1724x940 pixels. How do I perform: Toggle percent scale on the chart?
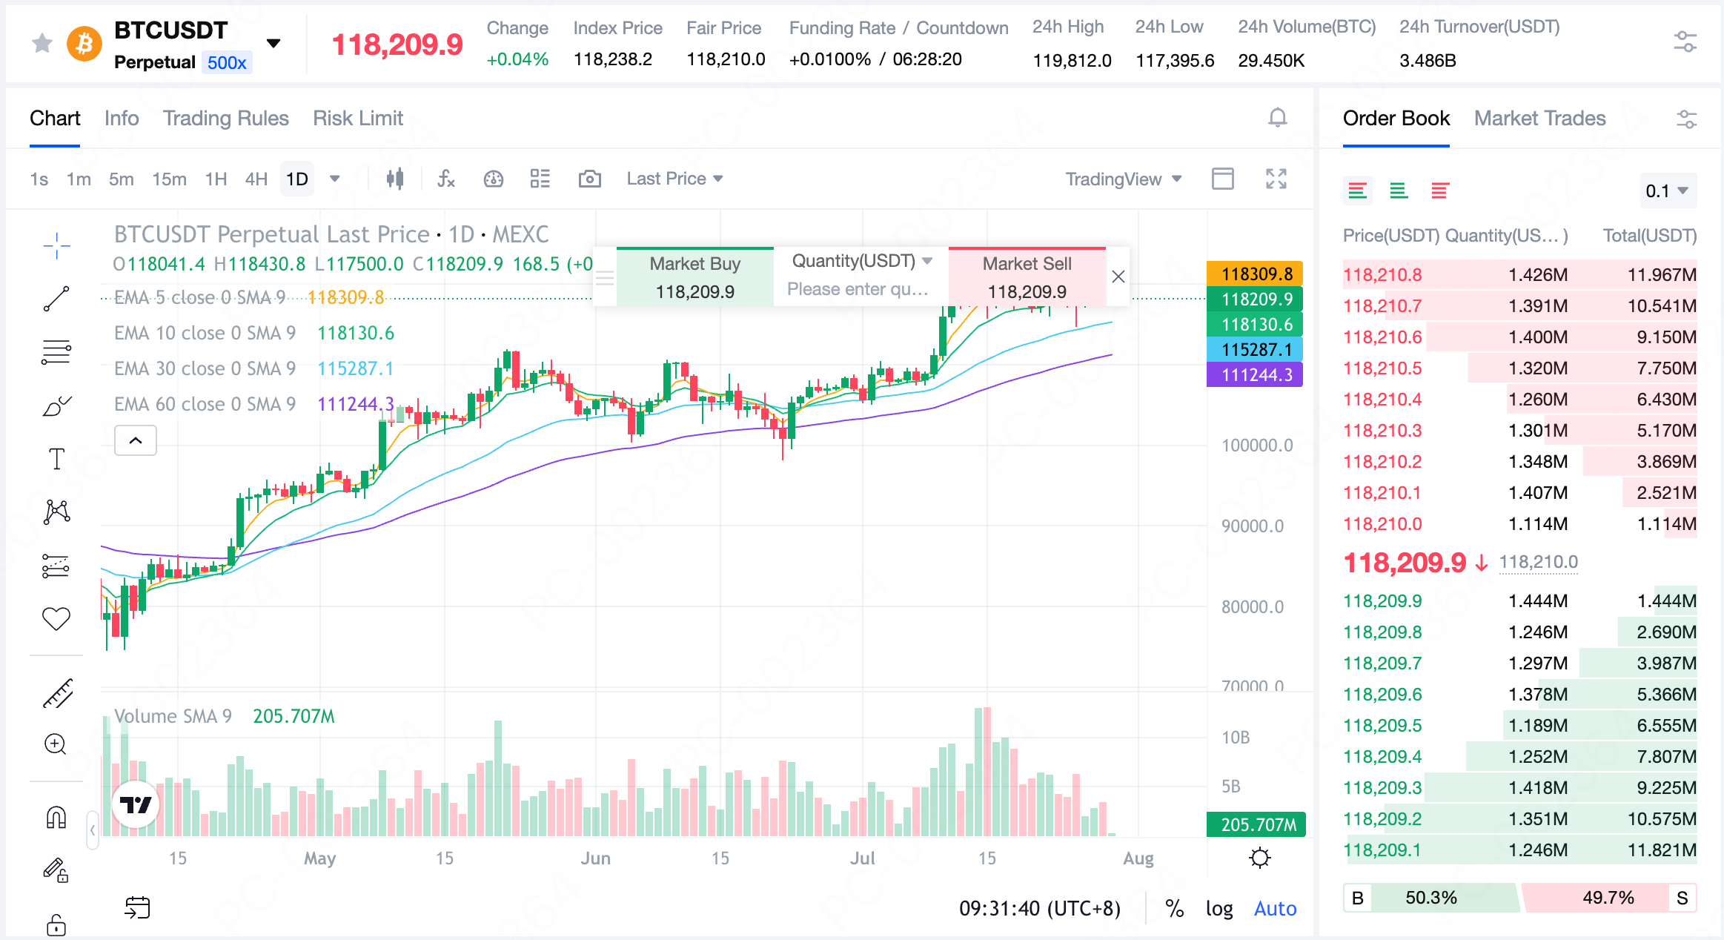coord(1174,908)
